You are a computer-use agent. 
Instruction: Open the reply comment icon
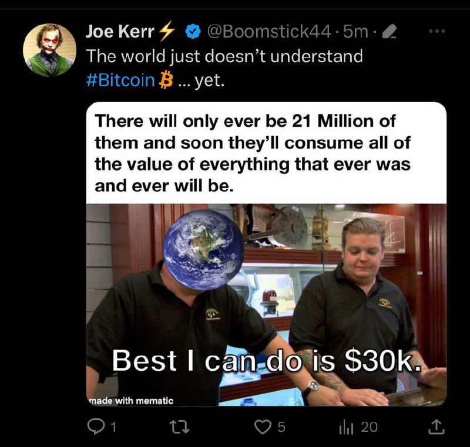[x=95, y=426]
